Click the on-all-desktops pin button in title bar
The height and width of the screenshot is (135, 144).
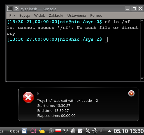click(16, 9)
